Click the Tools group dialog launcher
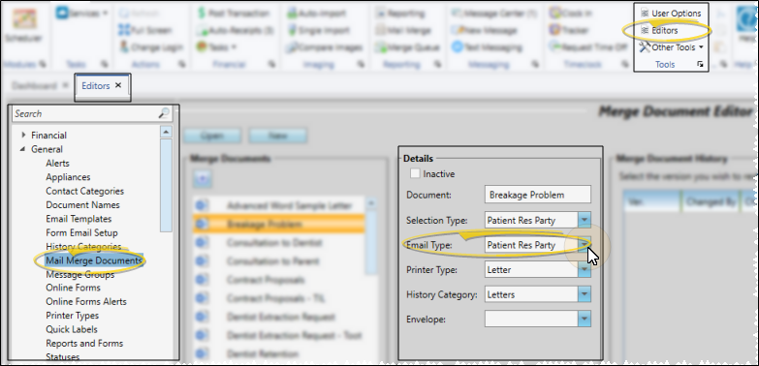The image size is (759, 366). coord(700,64)
